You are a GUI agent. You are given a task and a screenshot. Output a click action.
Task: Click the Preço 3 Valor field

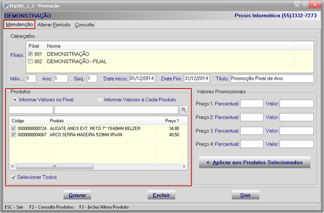[296, 130]
